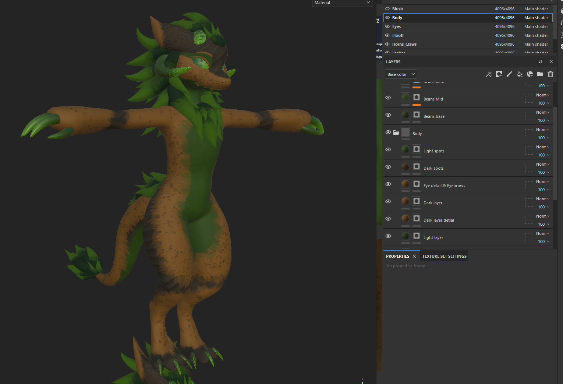Hide the Flooff texture set
The height and width of the screenshot is (384, 563).
(387, 35)
